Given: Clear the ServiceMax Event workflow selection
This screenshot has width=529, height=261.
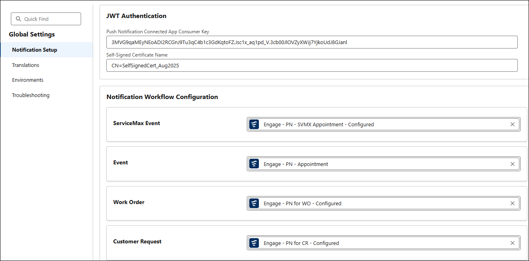Looking at the screenshot, I should (x=513, y=124).
